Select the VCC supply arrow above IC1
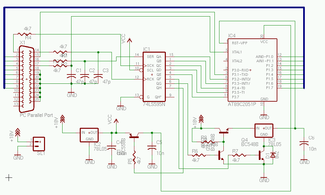 click(x=129, y=40)
